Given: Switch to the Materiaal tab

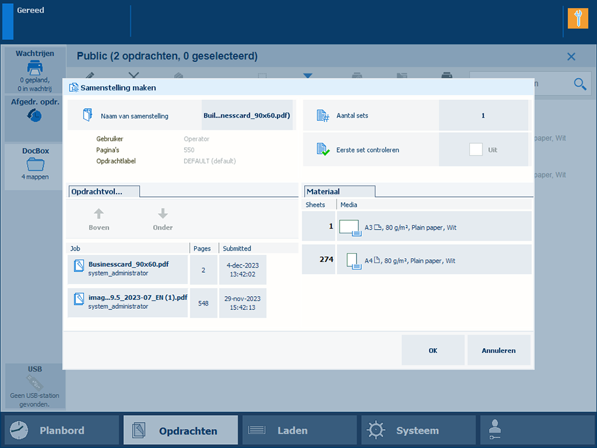Looking at the screenshot, I should pyautogui.click(x=340, y=191).
